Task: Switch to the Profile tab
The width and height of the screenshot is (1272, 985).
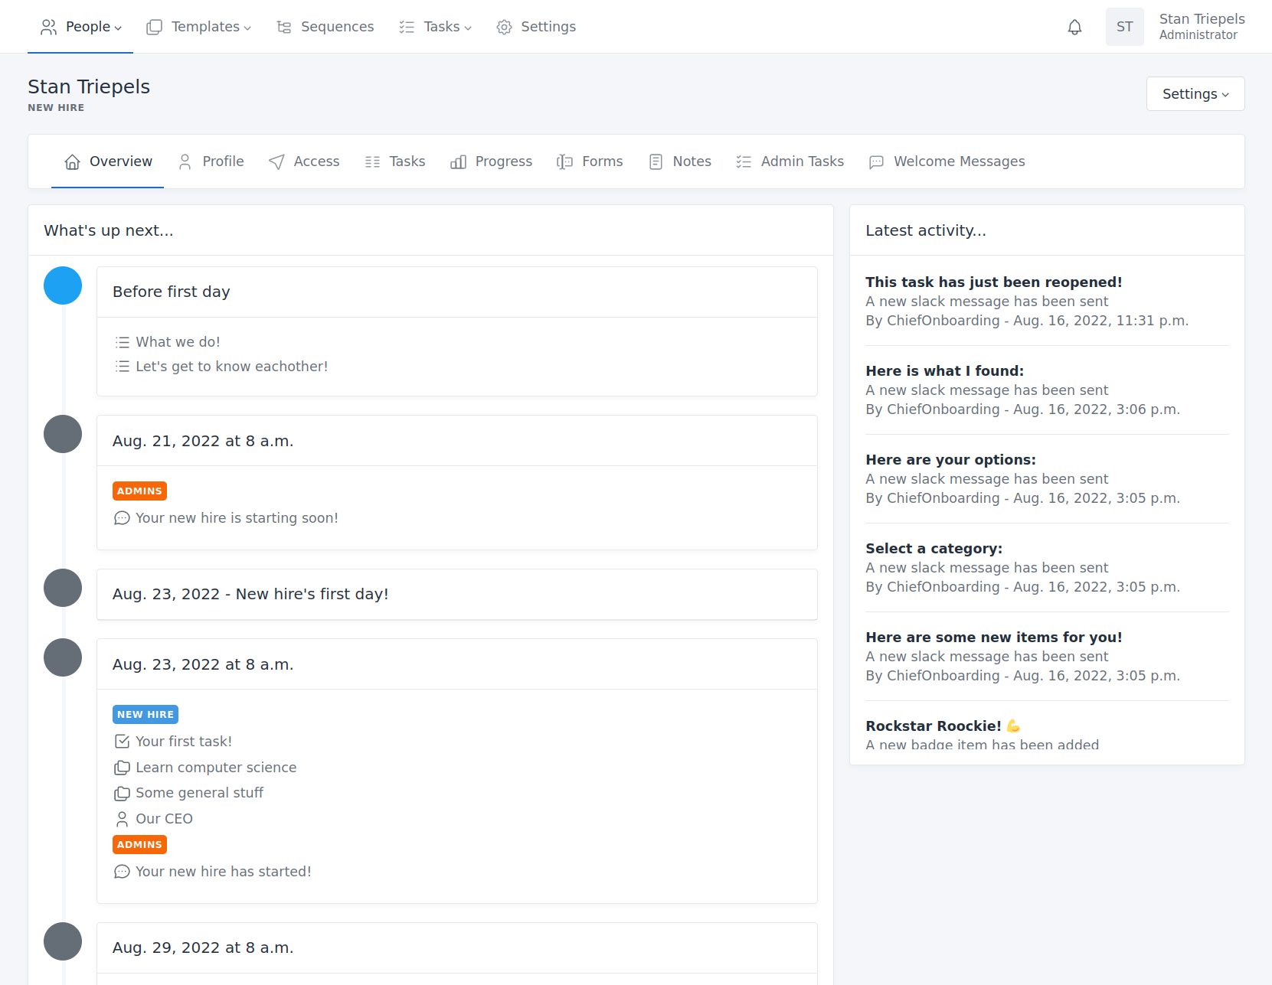Action: pos(211,161)
